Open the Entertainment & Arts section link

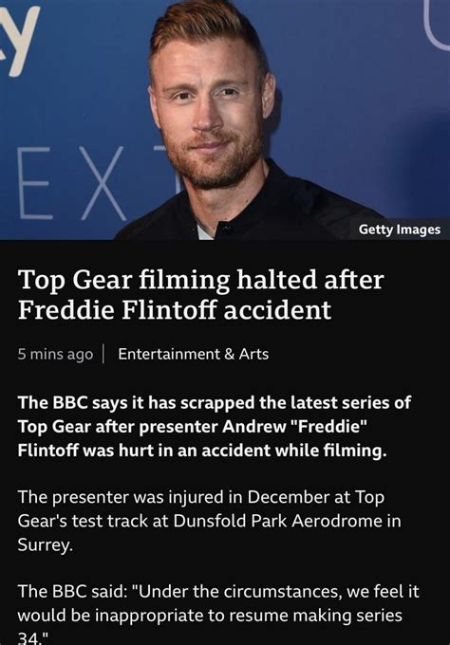[x=193, y=354]
